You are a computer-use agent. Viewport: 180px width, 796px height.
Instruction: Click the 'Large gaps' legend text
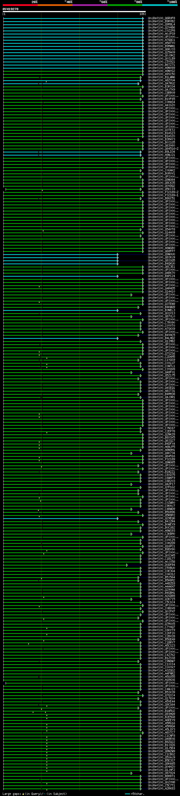pyautogui.click(x=12, y=793)
